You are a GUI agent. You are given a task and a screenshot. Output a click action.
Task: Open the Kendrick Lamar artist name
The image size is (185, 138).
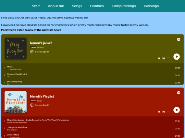click(x=15, y=70)
